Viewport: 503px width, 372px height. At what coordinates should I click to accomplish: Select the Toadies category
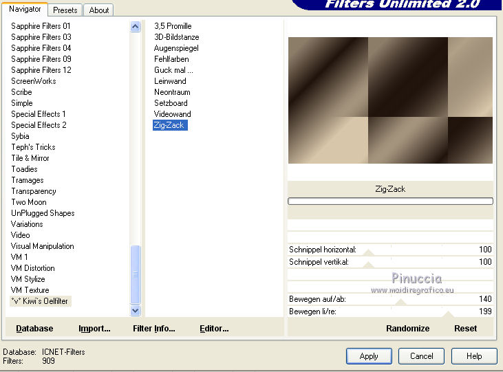(x=24, y=169)
